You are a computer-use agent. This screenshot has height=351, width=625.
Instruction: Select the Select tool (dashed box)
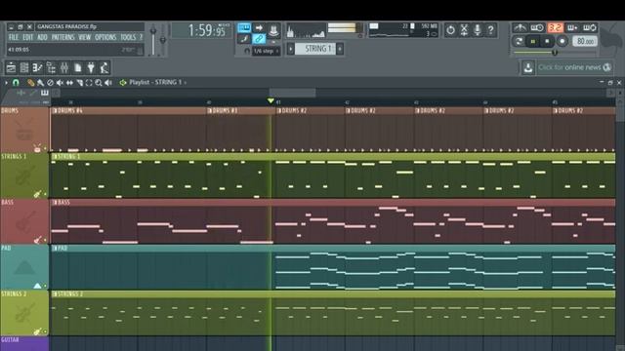pyautogui.click(x=89, y=82)
